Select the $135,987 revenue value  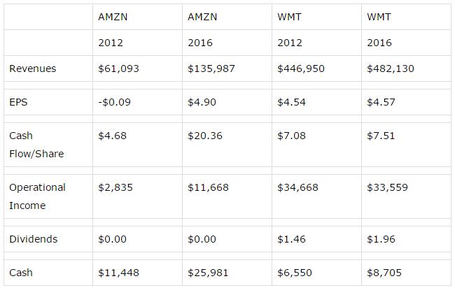[210, 69]
